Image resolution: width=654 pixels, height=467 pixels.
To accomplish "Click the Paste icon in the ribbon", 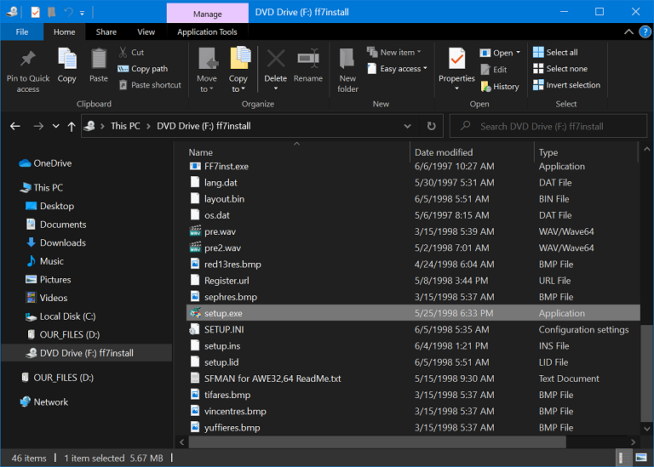I will pos(99,59).
